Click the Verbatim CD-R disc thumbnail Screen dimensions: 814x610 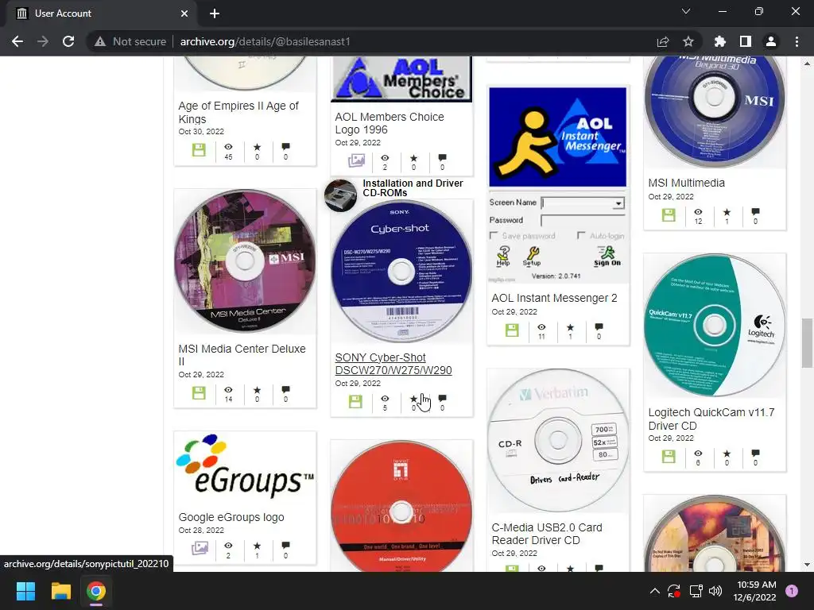tap(557, 441)
